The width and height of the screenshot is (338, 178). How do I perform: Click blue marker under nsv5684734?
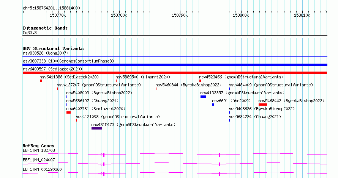229,120
